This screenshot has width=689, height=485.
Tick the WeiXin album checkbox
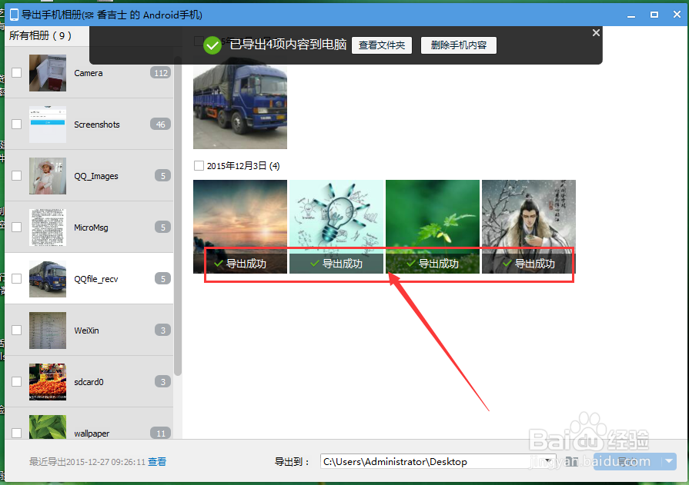pos(16,330)
